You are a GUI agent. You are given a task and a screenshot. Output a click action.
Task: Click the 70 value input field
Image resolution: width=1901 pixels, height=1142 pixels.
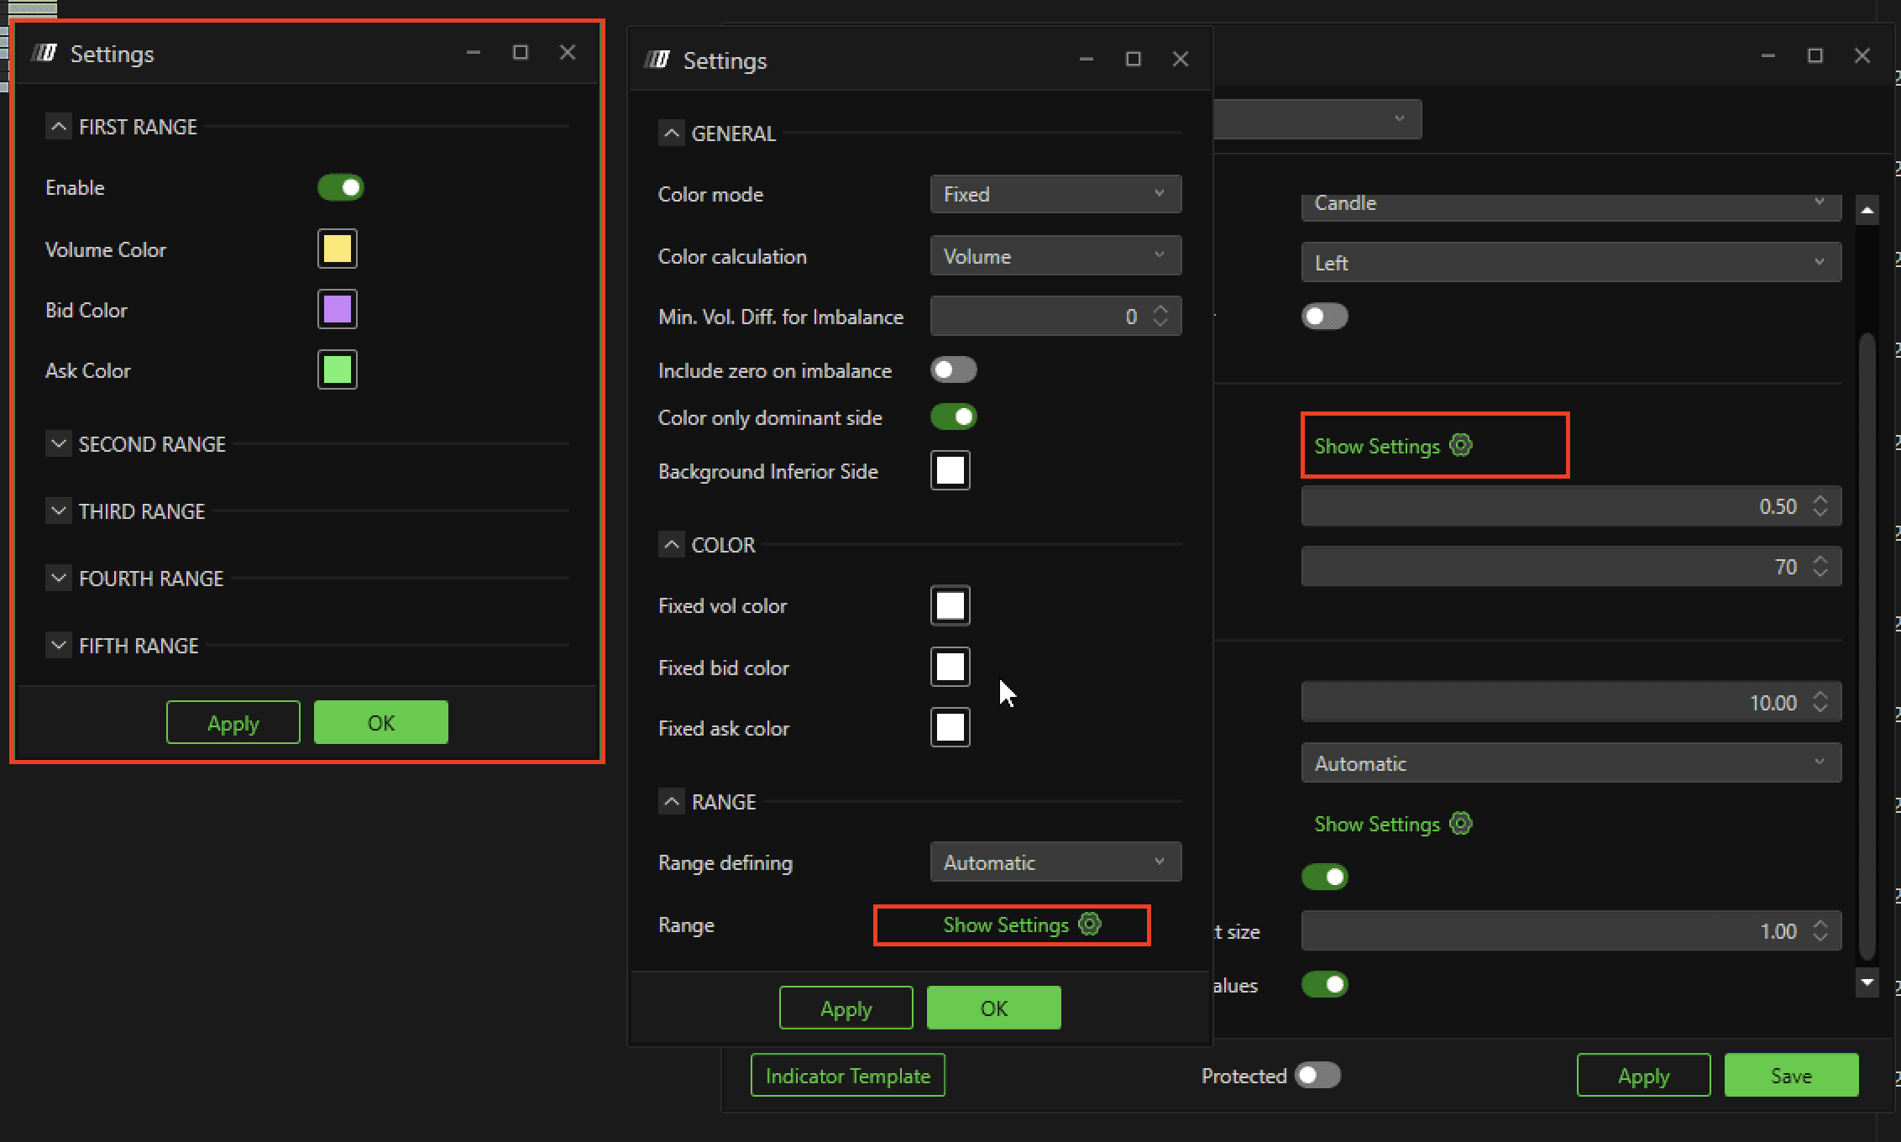pyautogui.click(x=1553, y=567)
